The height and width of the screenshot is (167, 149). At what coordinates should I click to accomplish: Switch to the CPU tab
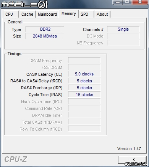pyautogui.click(x=11, y=14)
